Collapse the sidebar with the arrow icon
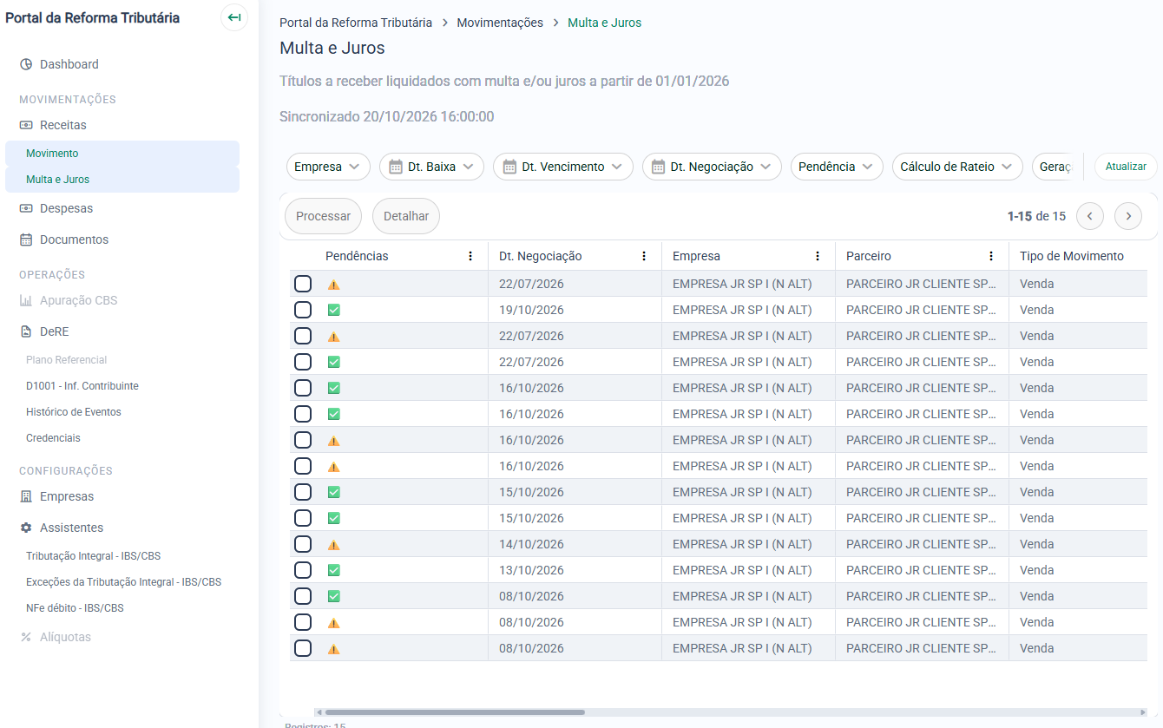 [234, 17]
